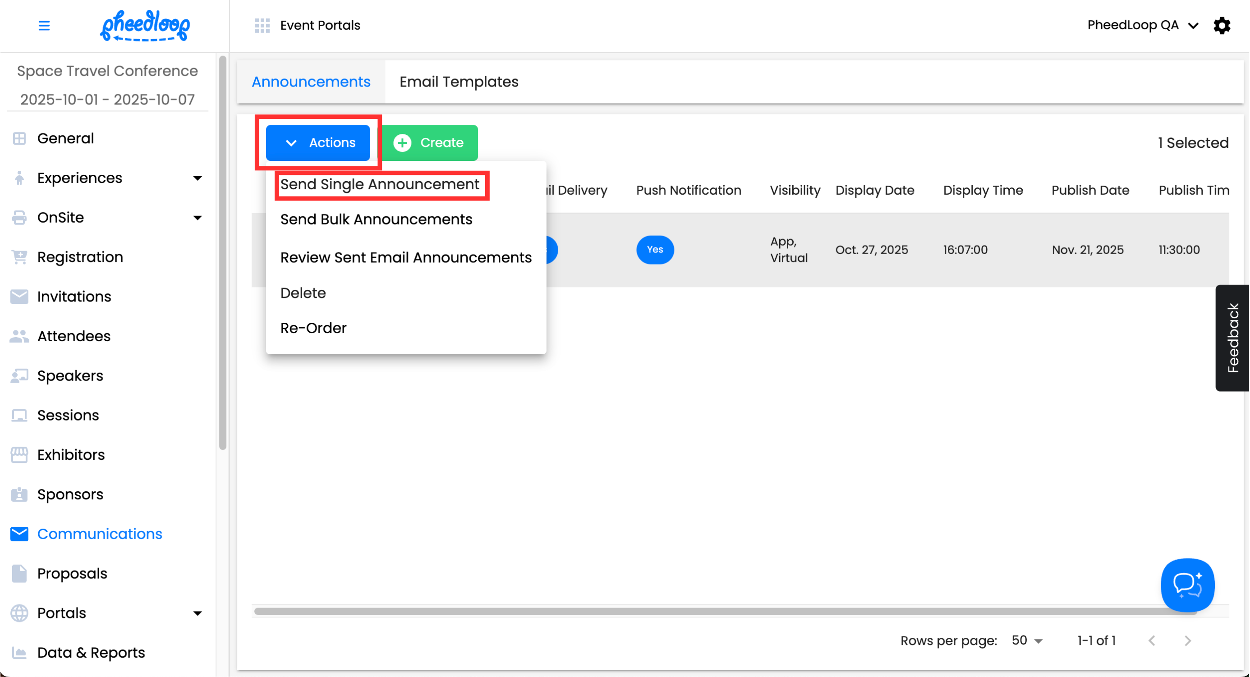The height and width of the screenshot is (677, 1250).
Task: Click the Data & Reports chart icon
Action: pos(19,653)
